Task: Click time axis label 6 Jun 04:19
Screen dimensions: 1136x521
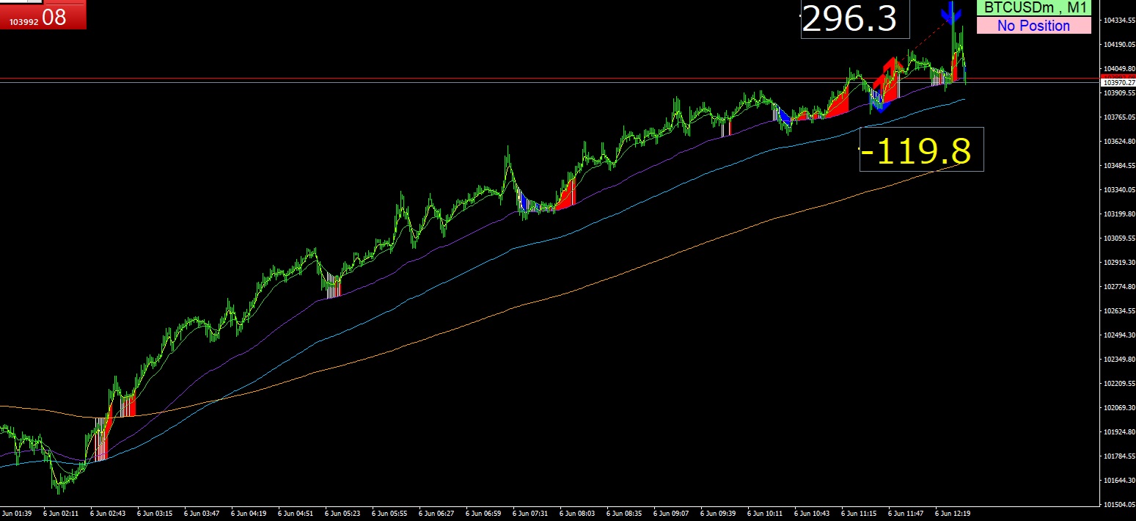Action: [x=249, y=514]
